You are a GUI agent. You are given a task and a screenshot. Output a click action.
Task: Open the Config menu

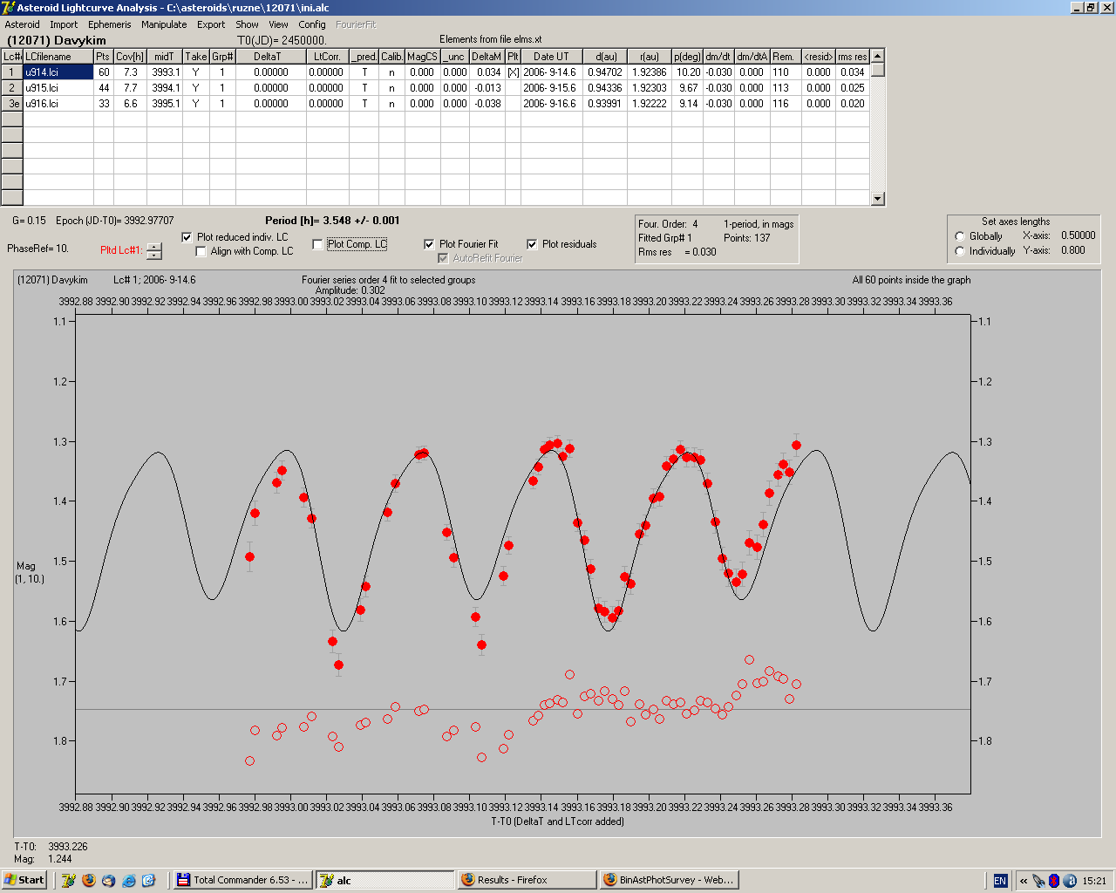click(312, 24)
